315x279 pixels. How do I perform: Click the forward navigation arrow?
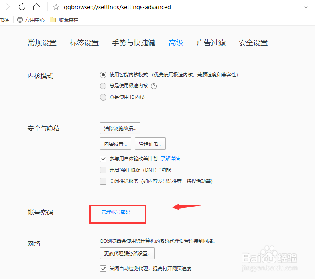pos(8,7)
